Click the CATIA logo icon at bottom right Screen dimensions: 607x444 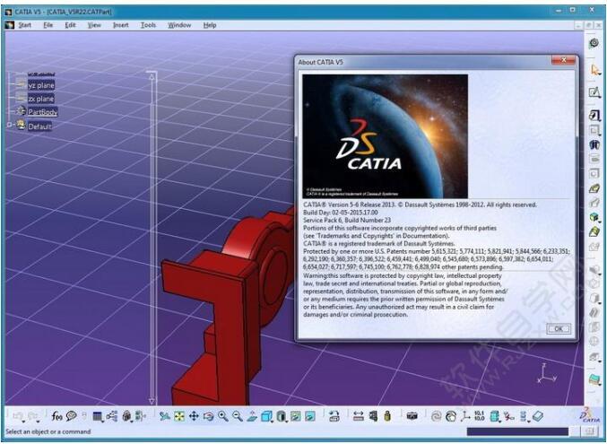coord(590,415)
